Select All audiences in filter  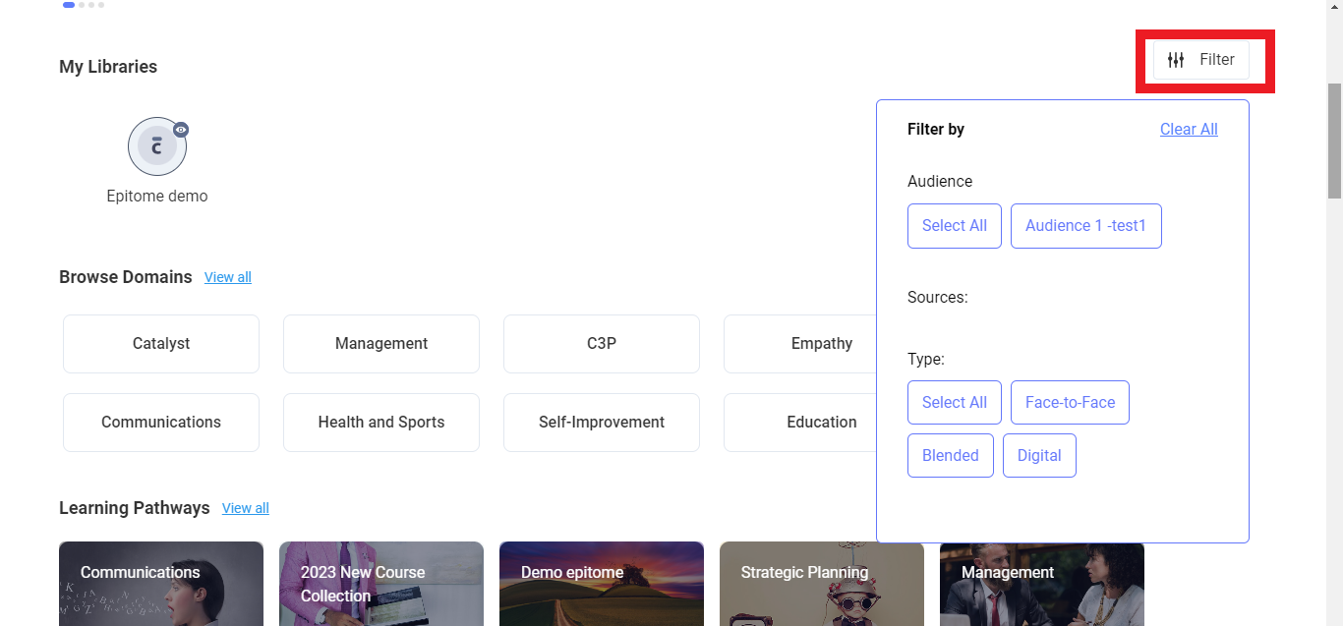955,225
